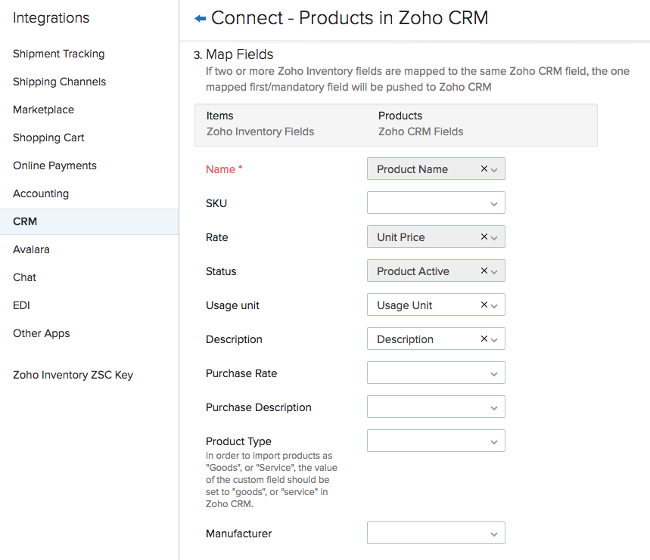The width and height of the screenshot is (650, 560).
Task: Open Avalara integration settings
Action: [31, 249]
